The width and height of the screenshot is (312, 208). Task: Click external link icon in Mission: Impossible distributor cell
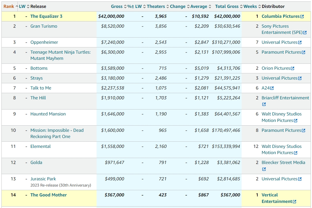coord(304,130)
